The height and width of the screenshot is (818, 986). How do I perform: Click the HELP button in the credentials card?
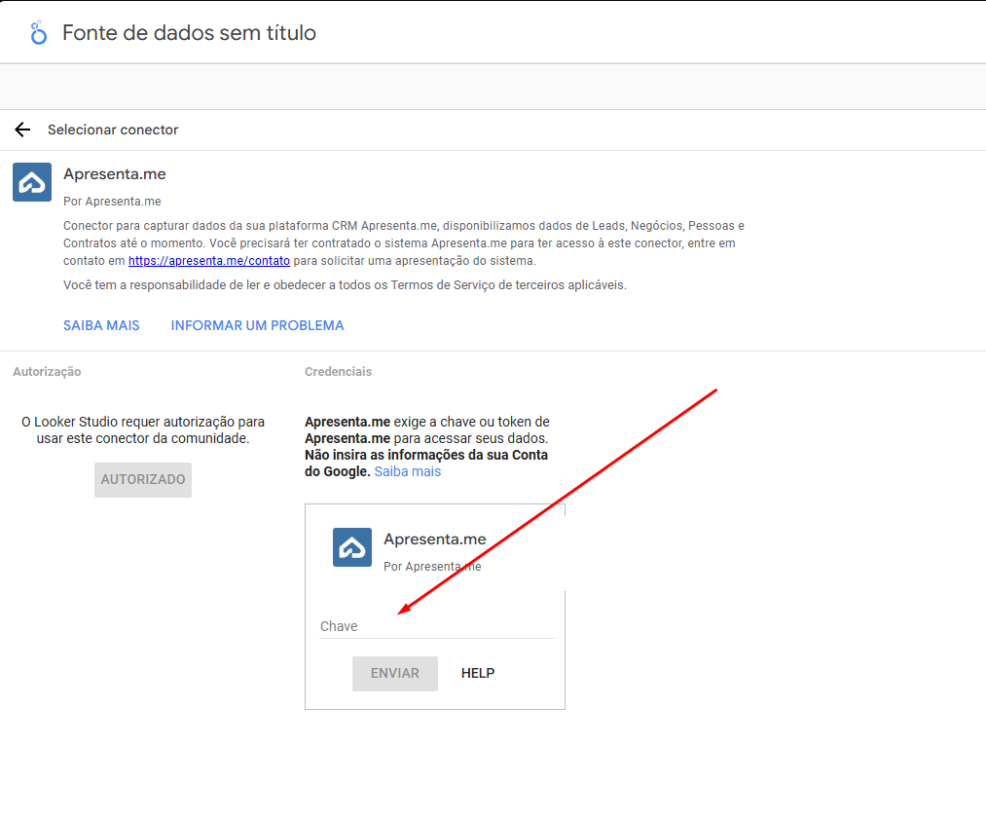[x=478, y=673]
